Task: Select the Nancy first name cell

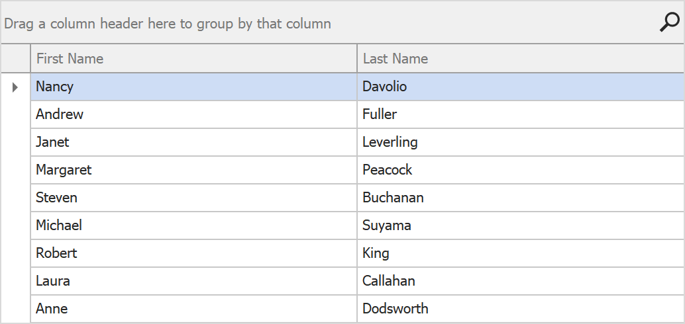Action: pyautogui.click(x=54, y=87)
